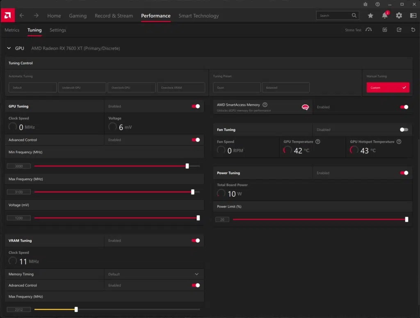Reset tuning with the reset arrow icon
This screenshot has height=318, width=420.
tap(413, 30)
